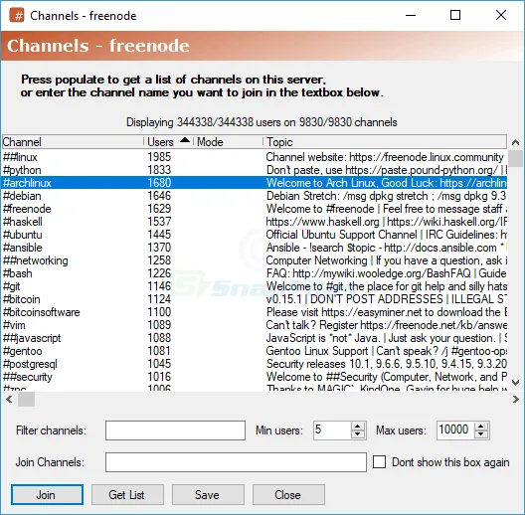Select the #bash channel row
The width and height of the screenshot is (525, 515).
(255, 273)
